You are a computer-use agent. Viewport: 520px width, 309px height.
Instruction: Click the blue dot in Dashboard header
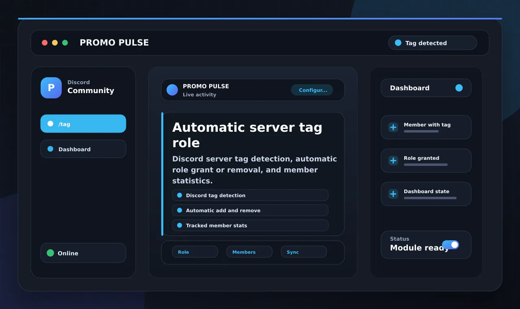coord(459,88)
